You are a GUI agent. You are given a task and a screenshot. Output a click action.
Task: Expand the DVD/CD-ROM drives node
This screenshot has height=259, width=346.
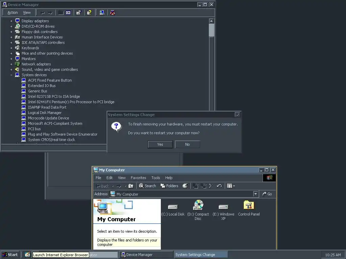click(11, 26)
